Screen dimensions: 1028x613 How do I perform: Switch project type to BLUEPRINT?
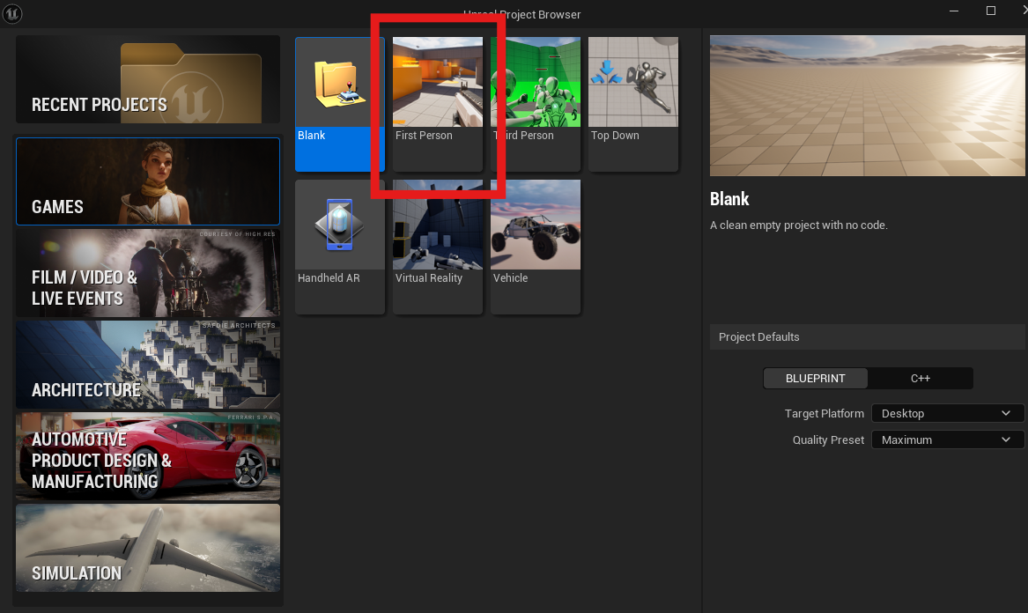click(x=815, y=379)
